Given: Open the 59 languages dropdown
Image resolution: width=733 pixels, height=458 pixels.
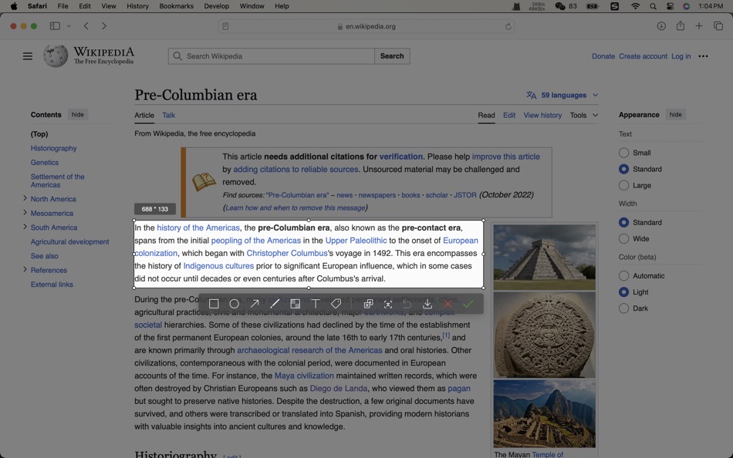Looking at the screenshot, I should pos(562,96).
